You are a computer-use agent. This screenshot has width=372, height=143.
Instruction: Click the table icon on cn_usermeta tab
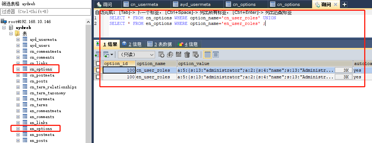point(126,4)
